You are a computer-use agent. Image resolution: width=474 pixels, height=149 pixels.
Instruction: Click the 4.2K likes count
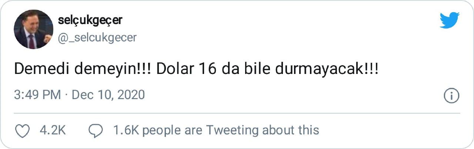pyautogui.click(x=53, y=130)
